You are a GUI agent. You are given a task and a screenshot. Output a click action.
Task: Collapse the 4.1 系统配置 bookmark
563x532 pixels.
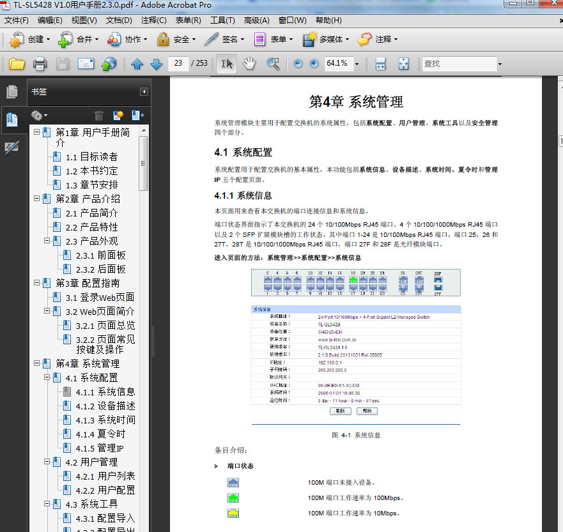pos(47,377)
